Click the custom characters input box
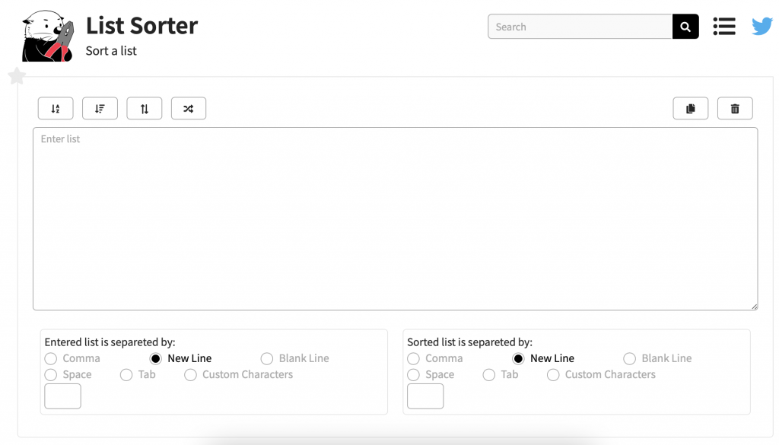This screenshot has height=445, width=779. [62, 396]
